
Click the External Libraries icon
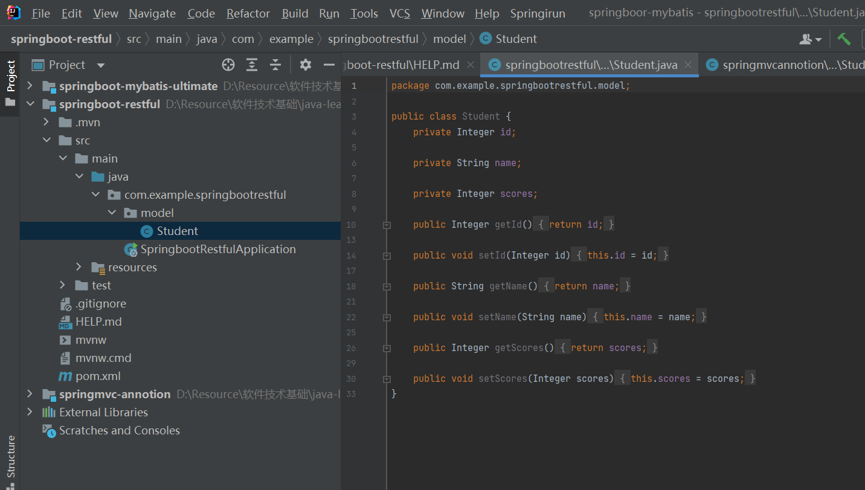click(x=49, y=413)
